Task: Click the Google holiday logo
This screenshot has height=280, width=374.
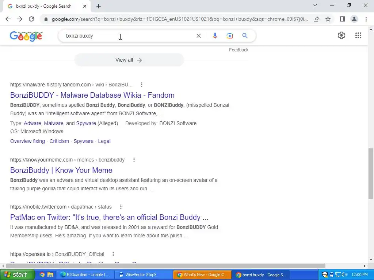Action: 26,36
